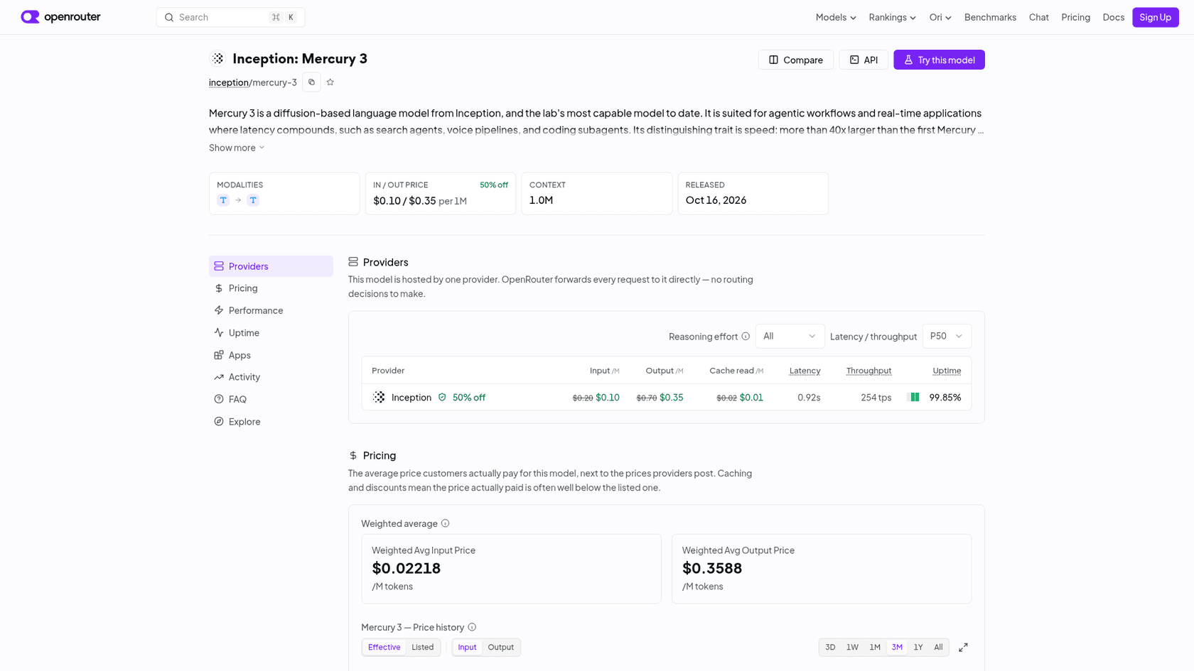Set chart range to 1W
1194x671 pixels.
(852, 648)
